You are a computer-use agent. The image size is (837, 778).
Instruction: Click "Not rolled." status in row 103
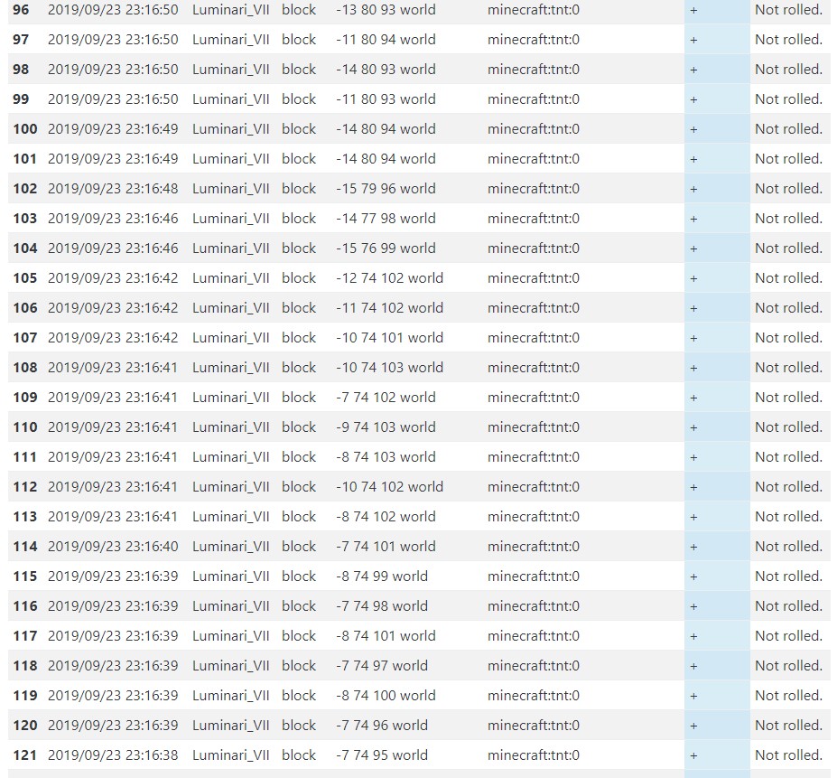click(788, 219)
